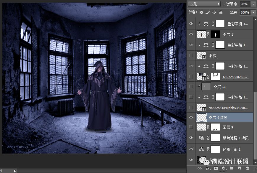Select the mask thumbnail of 659725888265 layer
The height and width of the screenshot is (173, 257).
pyautogui.click(x=215, y=77)
